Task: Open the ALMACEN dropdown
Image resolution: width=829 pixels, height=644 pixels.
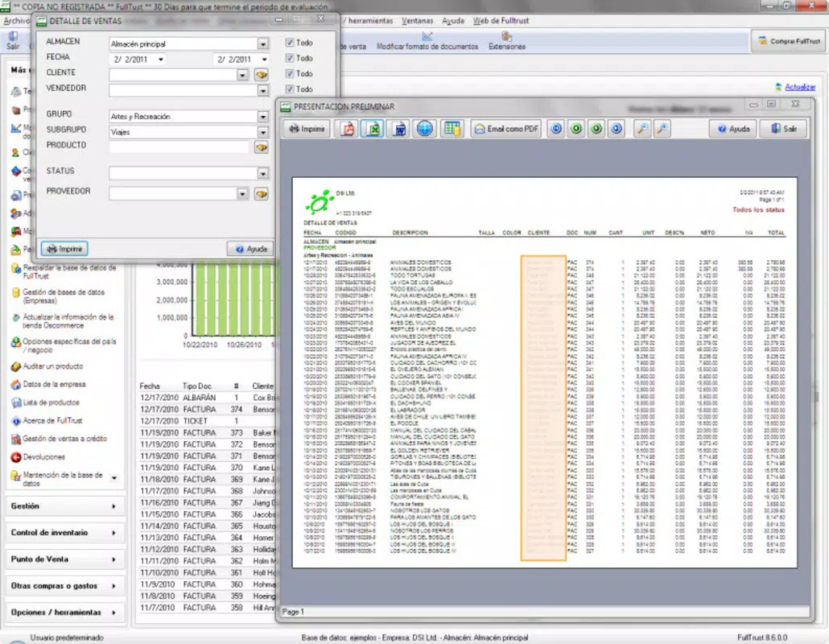Action: pos(262,44)
